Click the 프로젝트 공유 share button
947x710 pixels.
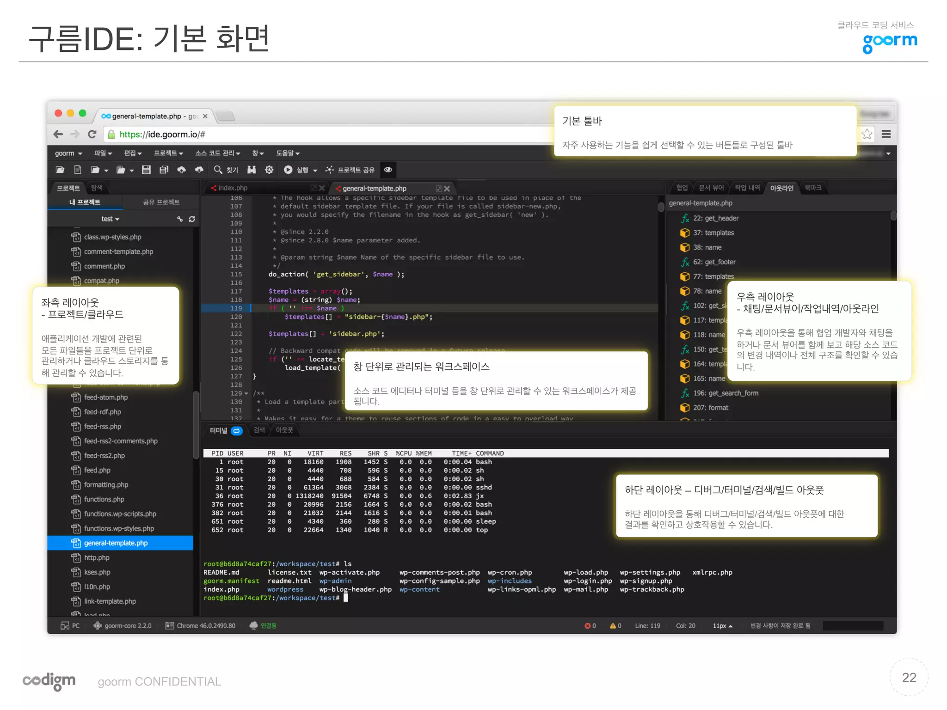click(350, 170)
